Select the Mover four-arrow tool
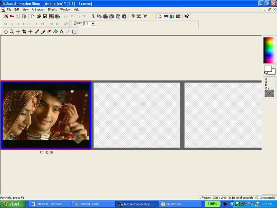Screen dimensions: 277x208 [x=30, y=32]
